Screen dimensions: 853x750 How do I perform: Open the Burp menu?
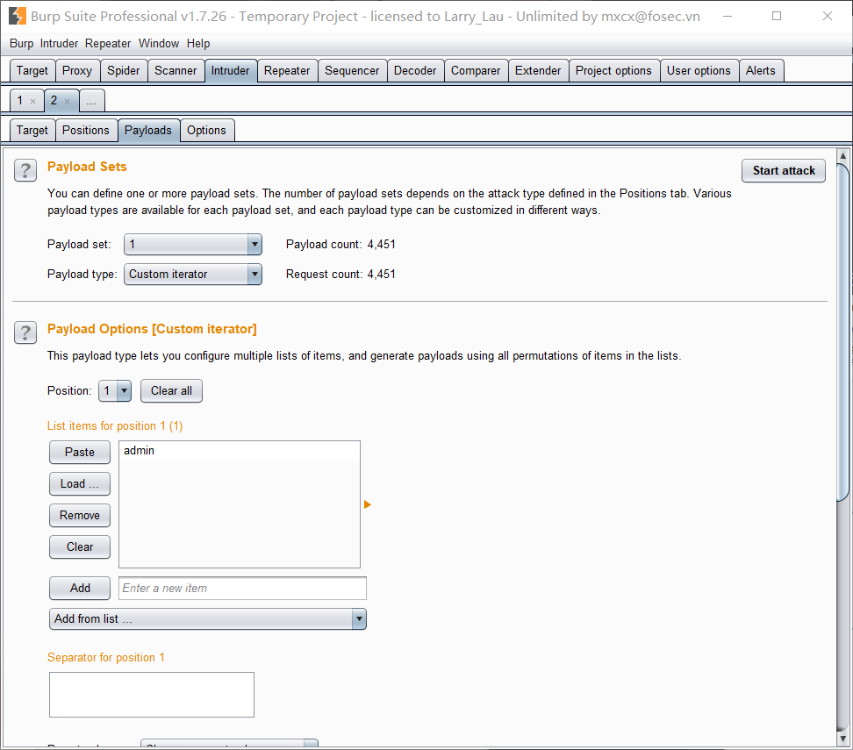[x=21, y=44]
